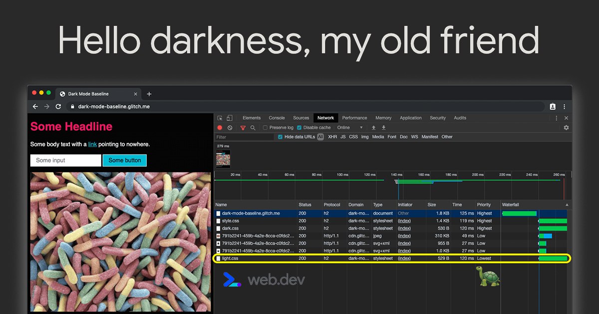Screen dimensions: 599x314
Task: Uncheck the Disable cache checkbox
Action: point(299,128)
